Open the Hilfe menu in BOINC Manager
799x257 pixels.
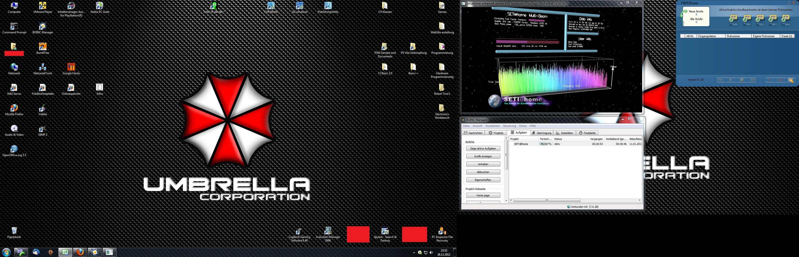pos(533,126)
